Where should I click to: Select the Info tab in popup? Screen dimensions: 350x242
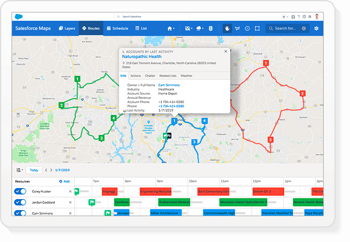click(123, 75)
